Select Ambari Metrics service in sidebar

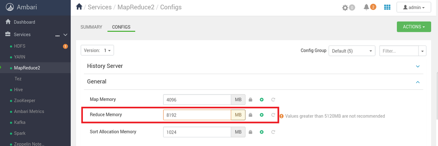29,111
